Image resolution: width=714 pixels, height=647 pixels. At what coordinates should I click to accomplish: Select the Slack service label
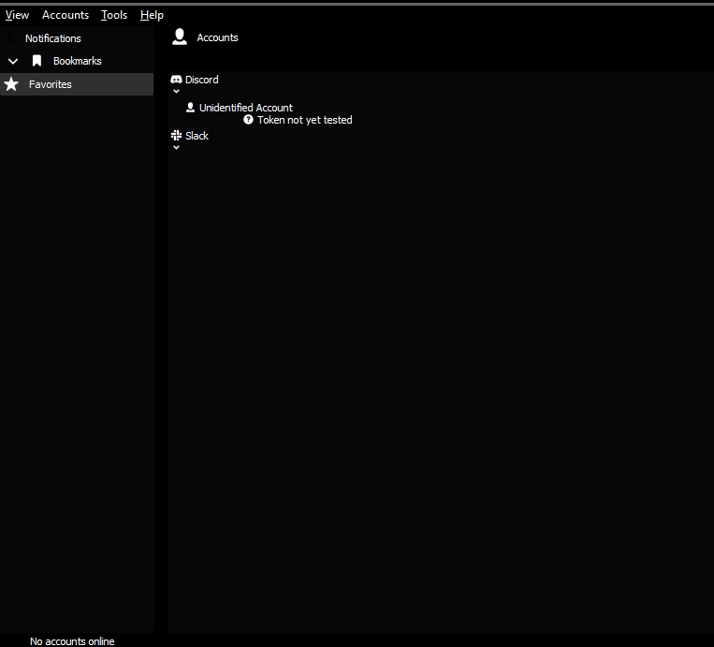coord(197,136)
